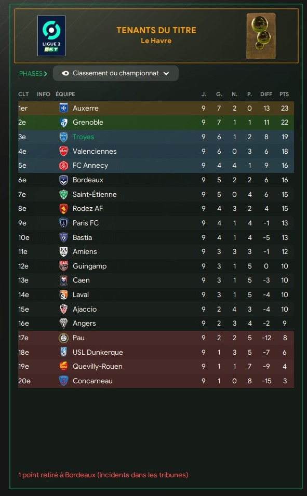307x496 pixels.
Task: Open the Classement du championnat dropdown
Action: (116, 73)
